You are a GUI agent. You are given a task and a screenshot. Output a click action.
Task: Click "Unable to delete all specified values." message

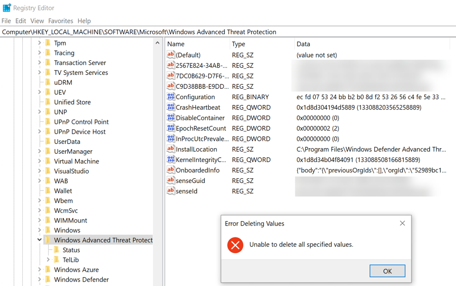[x=301, y=245]
